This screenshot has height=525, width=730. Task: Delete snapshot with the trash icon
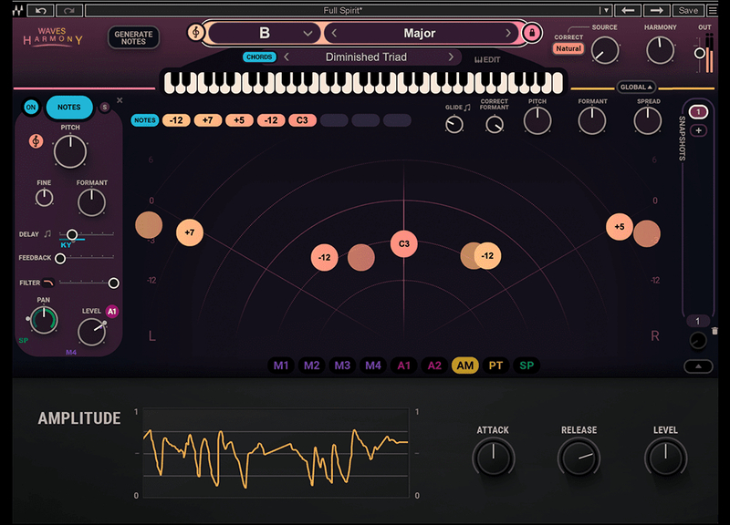coord(714,331)
